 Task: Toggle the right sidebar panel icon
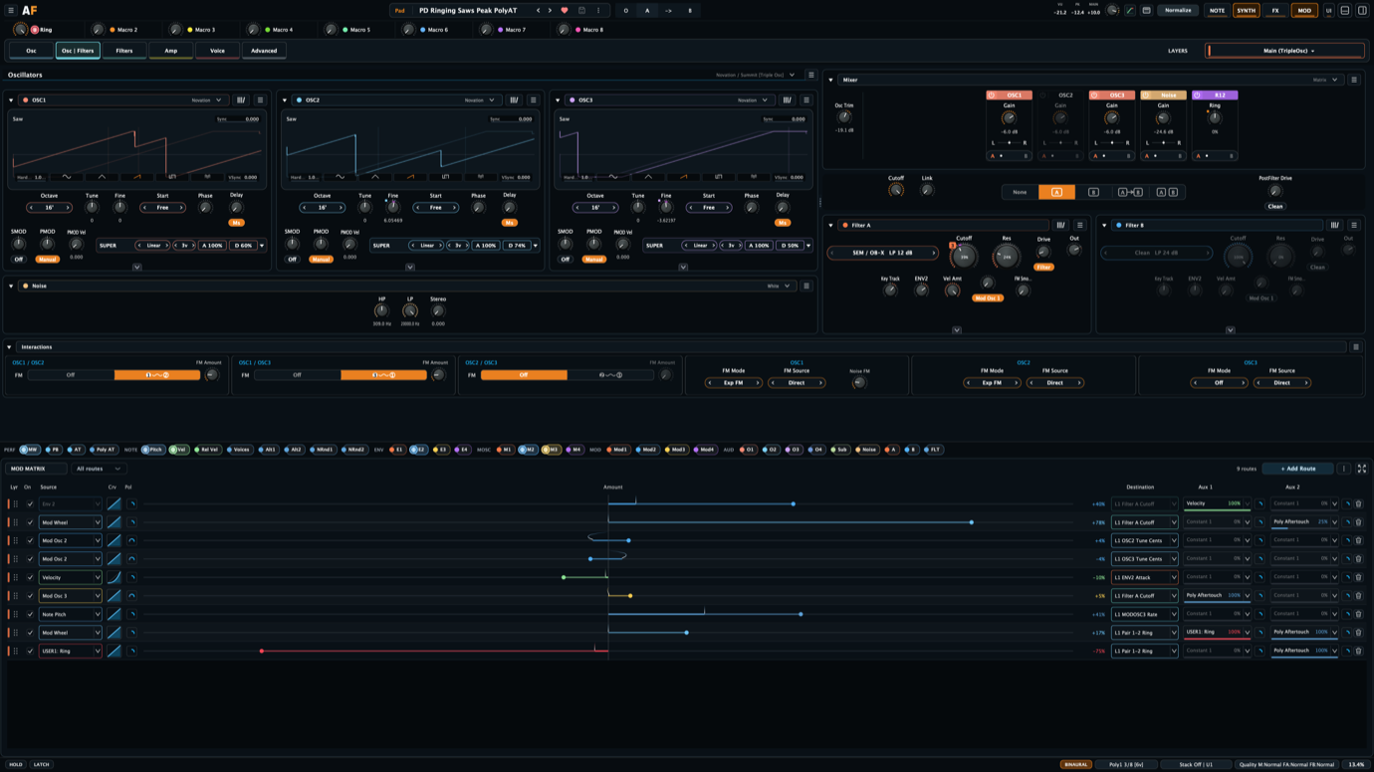point(1362,10)
